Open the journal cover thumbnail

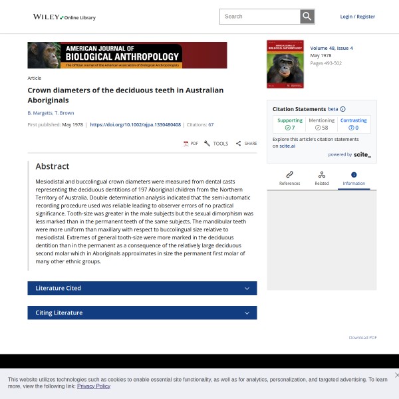pyautogui.click(x=285, y=65)
